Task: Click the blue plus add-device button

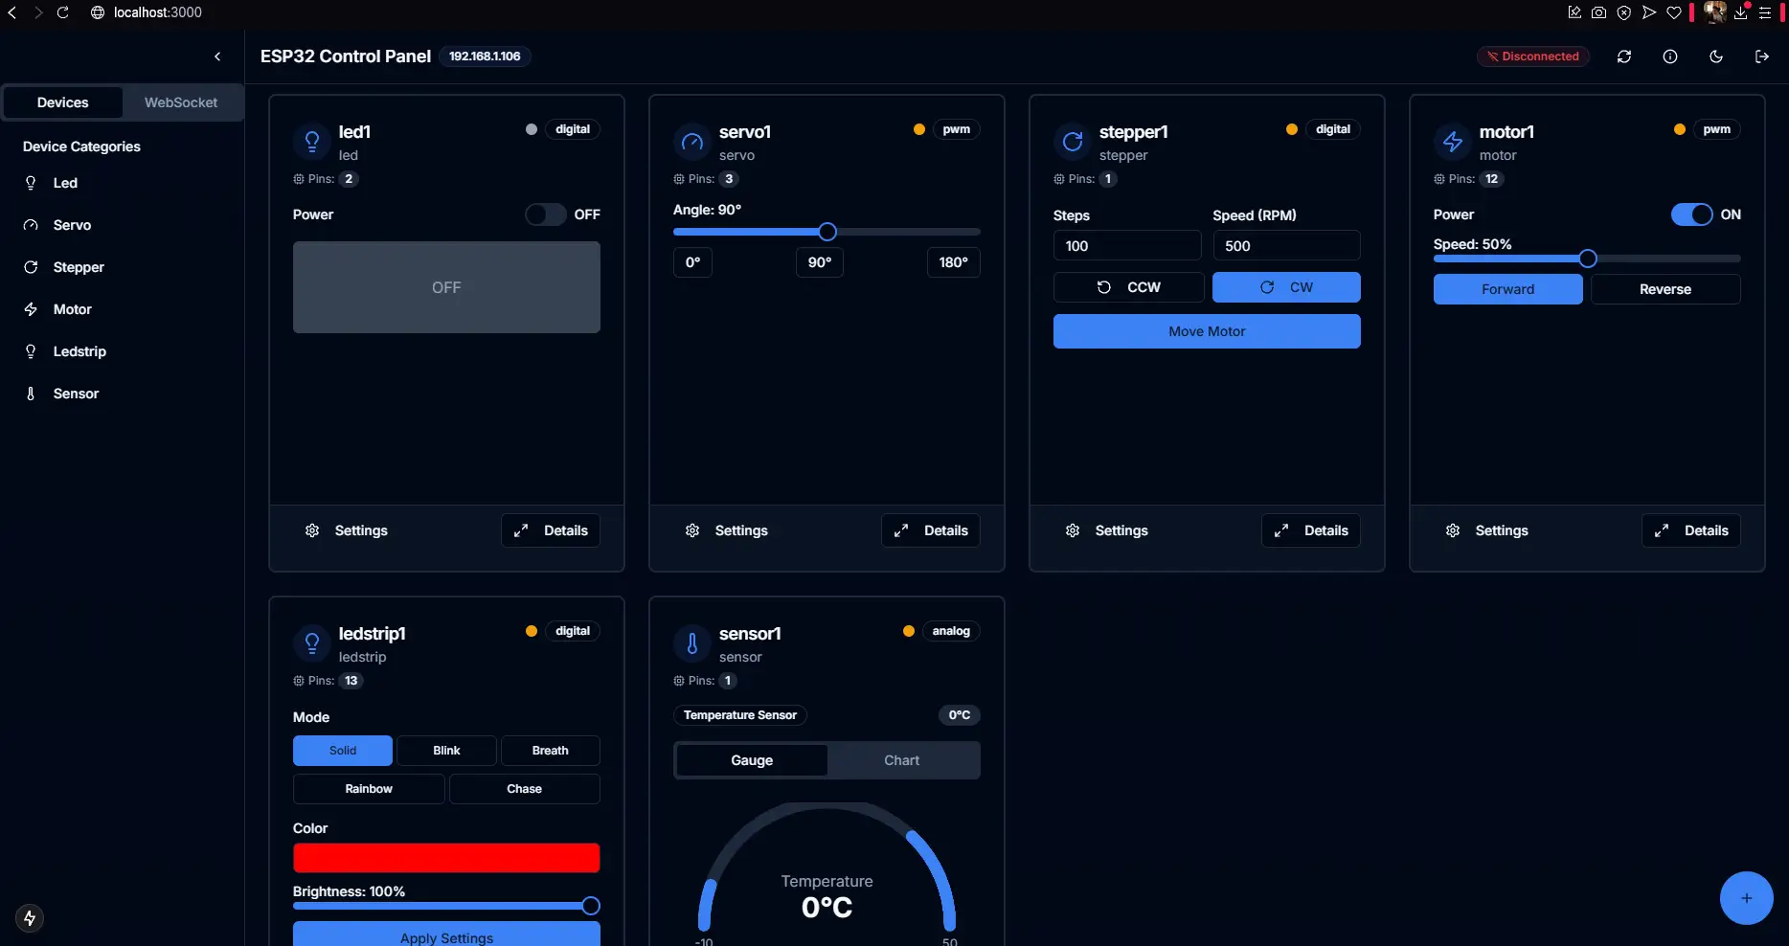Action: point(1746,898)
